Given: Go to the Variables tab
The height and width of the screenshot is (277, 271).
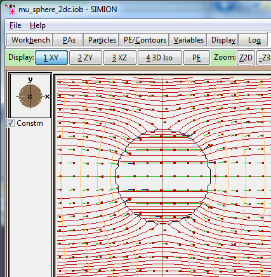Looking at the screenshot, I should [188, 40].
